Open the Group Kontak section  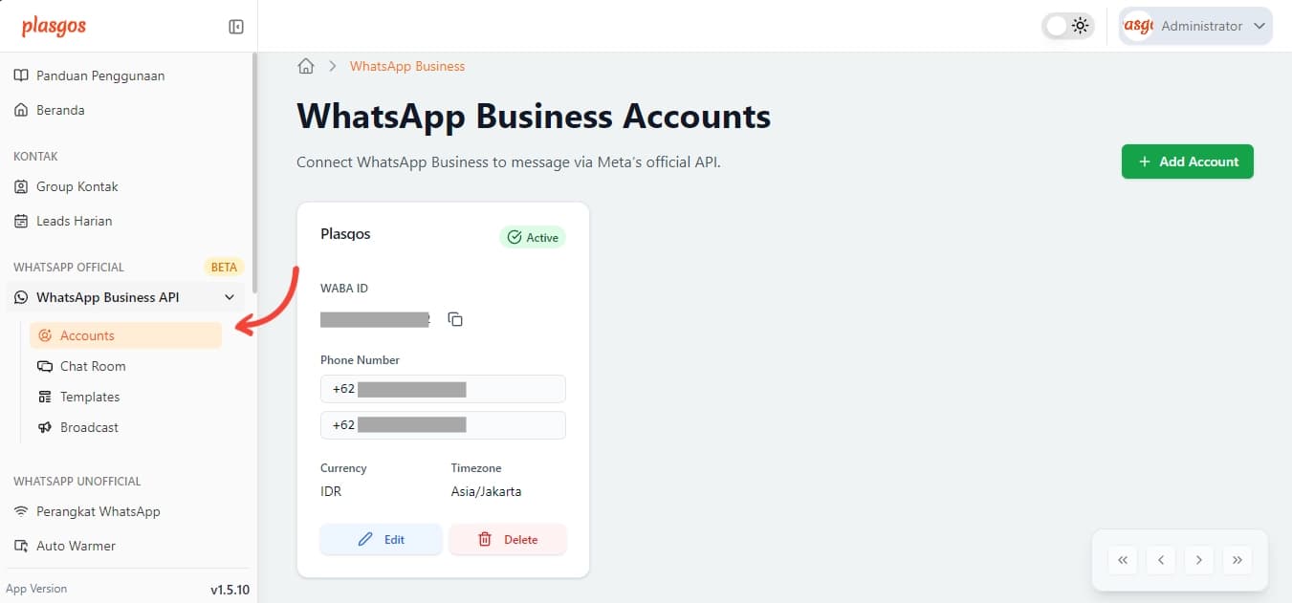pyautogui.click(x=78, y=186)
